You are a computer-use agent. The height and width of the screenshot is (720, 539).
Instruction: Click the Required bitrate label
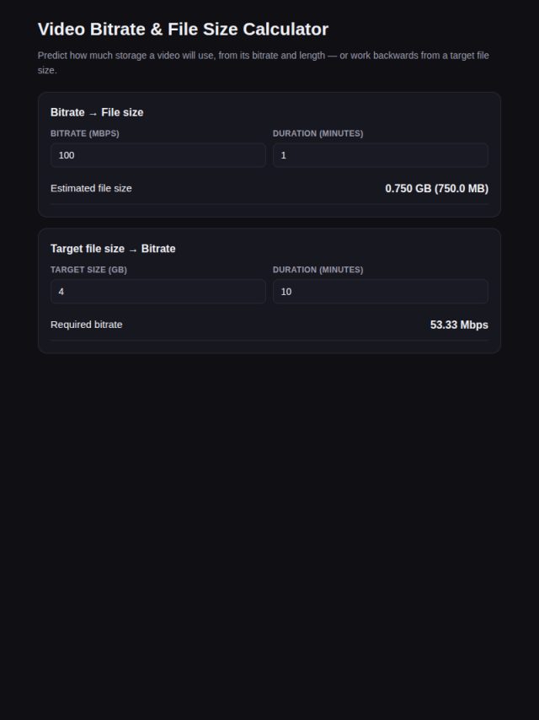[86, 325]
